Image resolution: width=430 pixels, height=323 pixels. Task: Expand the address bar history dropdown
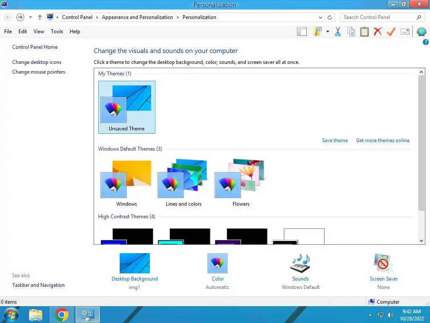pos(320,17)
